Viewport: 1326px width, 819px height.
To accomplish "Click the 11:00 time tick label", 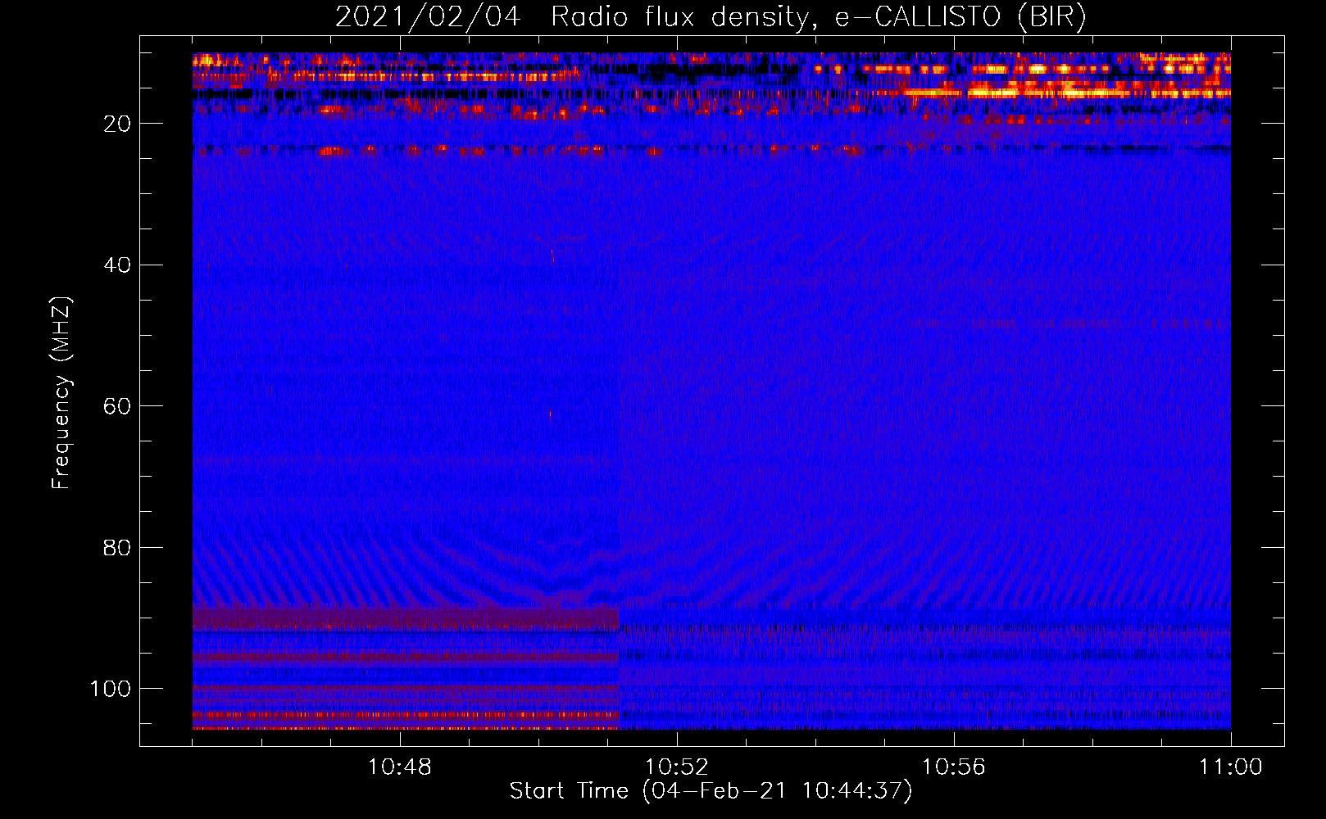I will [x=1230, y=767].
